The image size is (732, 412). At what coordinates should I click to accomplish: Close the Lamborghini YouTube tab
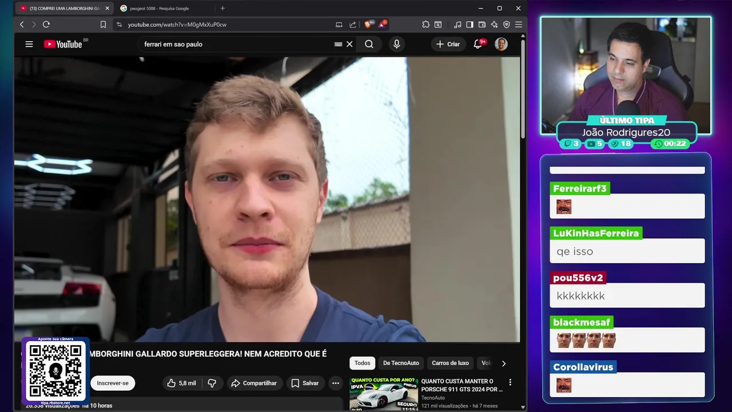click(x=107, y=9)
